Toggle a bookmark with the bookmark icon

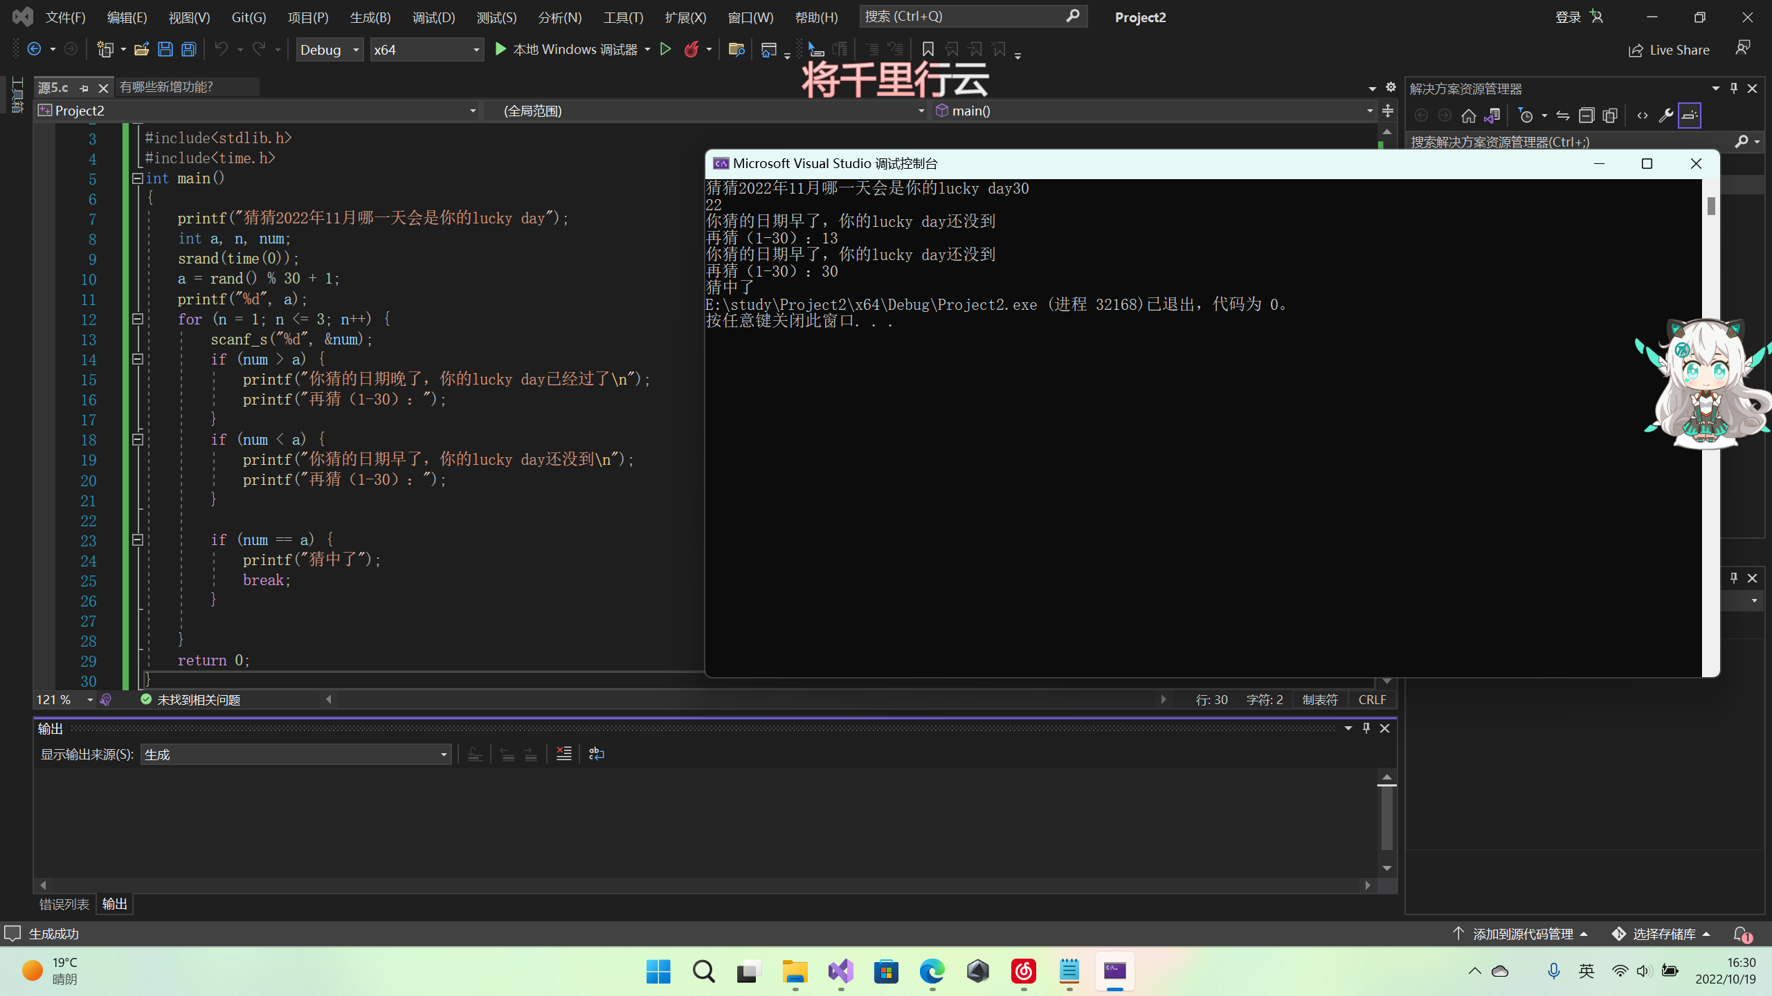(x=928, y=49)
